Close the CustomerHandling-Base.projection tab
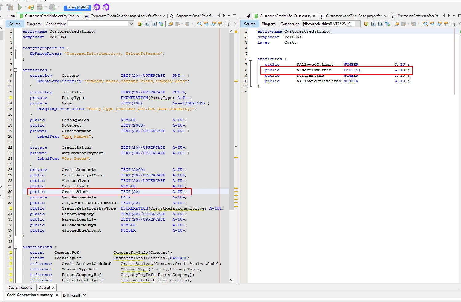This screenshot has width=461, height=302. 385,16
